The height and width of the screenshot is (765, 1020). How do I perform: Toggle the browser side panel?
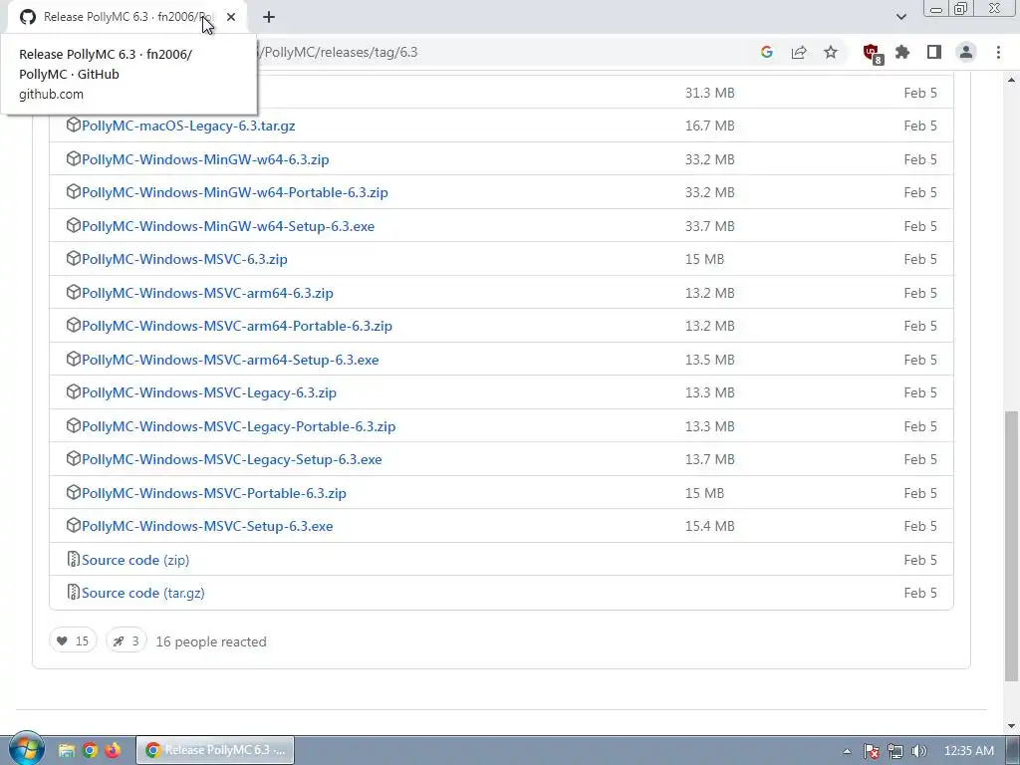pos(934,52)
